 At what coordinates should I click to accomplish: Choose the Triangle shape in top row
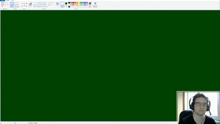pos(45,3)
